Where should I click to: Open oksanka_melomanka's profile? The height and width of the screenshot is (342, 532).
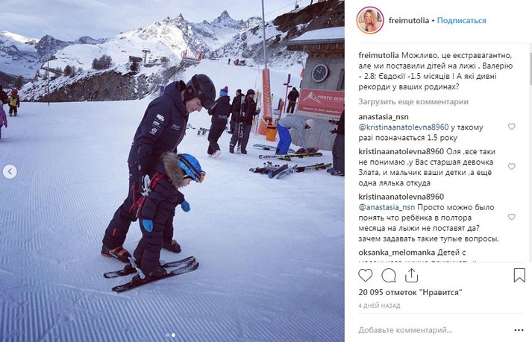[x=397, y=253]
